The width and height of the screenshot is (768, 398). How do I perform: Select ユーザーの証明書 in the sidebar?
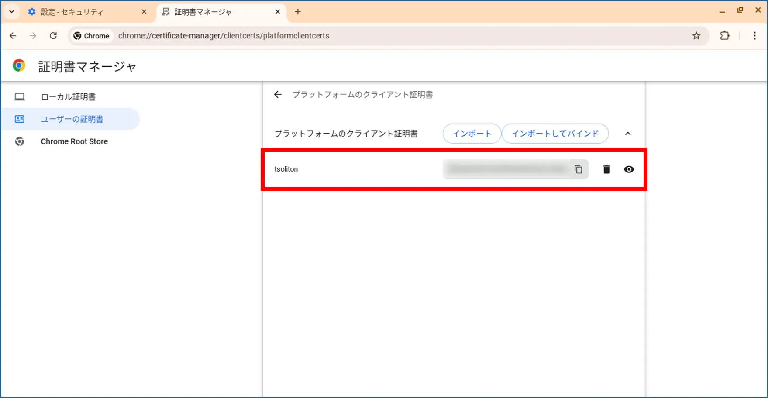(x=72, y=119)
